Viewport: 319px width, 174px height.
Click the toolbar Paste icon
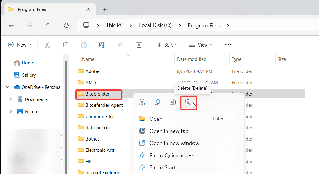(x=84, y=45)
